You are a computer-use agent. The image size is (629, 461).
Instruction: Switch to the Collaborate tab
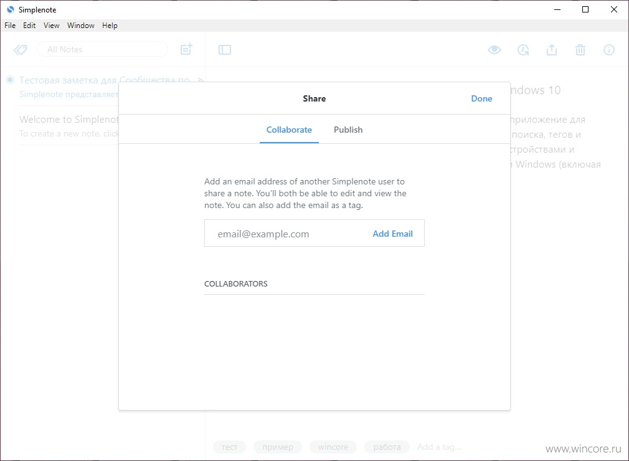[289, 130]
